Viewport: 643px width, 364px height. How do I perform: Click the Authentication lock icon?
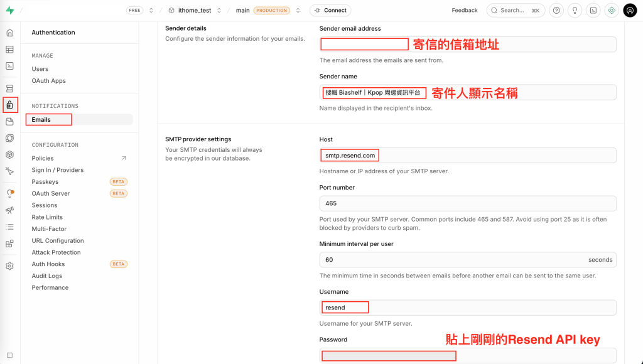click(10, 105)
